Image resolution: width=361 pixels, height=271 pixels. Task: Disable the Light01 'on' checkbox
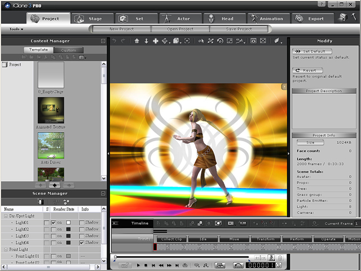54,222
